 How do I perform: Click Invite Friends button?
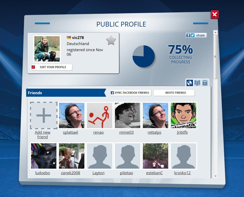(174, 93)
